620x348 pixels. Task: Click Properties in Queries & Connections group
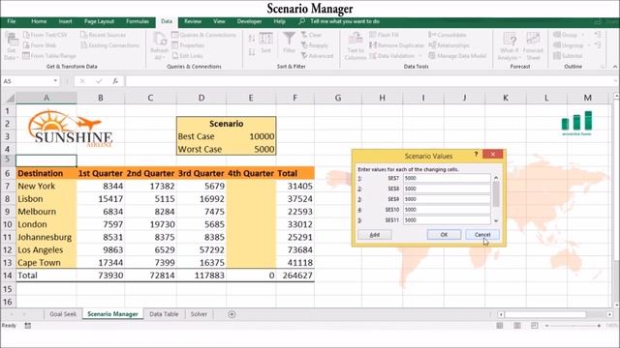(188, 45)
